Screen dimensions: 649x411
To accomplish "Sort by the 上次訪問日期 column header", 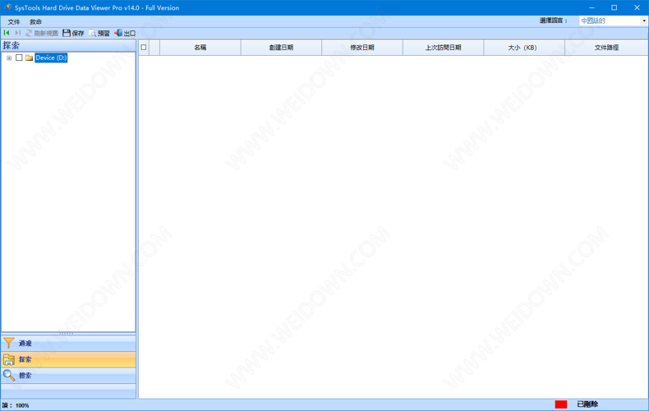I will [x=443, y=47].
